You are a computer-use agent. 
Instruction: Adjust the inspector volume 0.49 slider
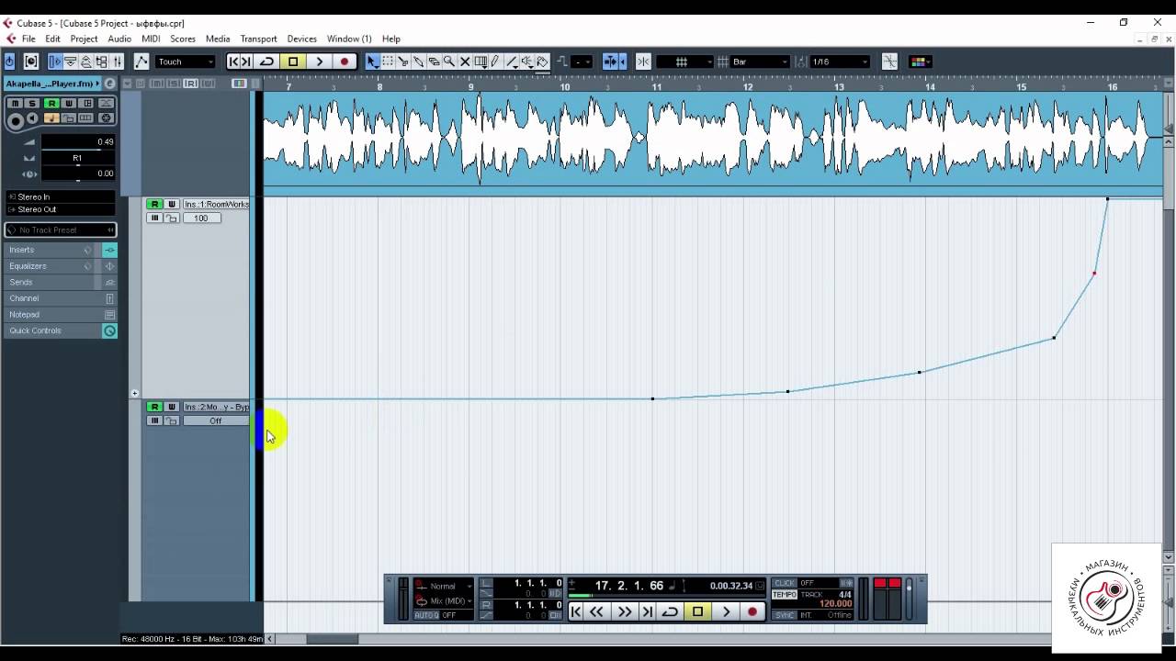78,141
